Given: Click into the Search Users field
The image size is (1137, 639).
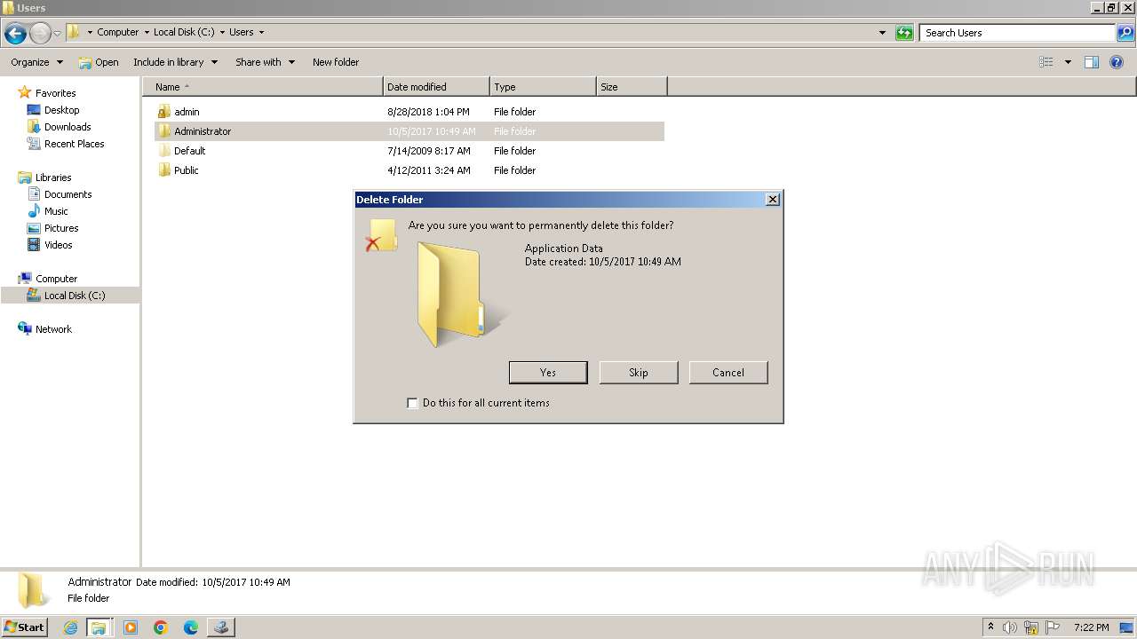Looking at the screenshot, I should 1018,33.
